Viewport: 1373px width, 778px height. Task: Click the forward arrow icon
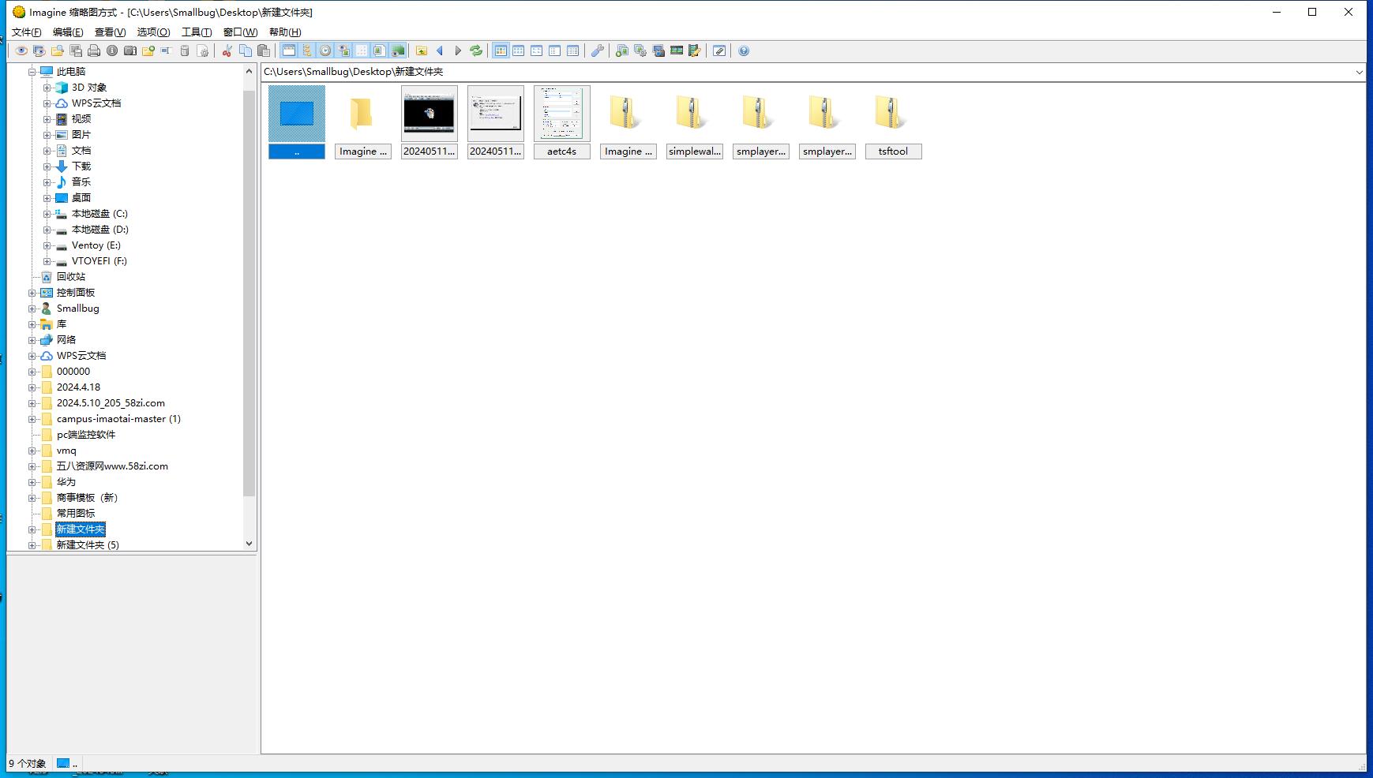[458, 50]
